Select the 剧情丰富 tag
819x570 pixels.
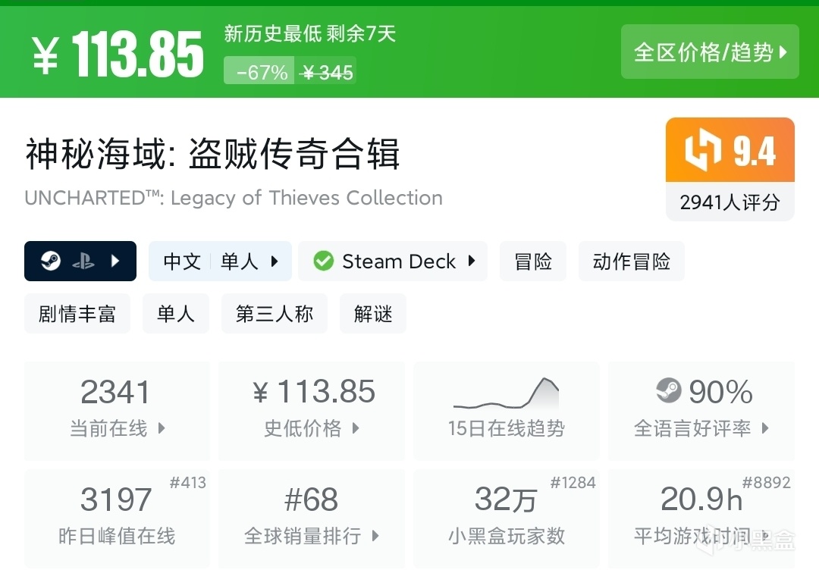click(x=77, y=314)
